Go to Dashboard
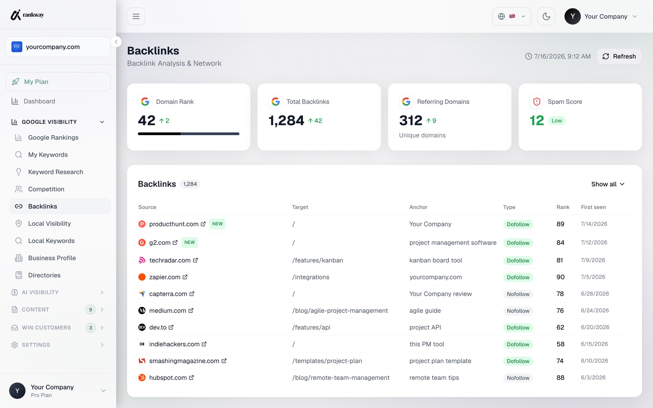The width and height of the screenshot is (653, 408). 39,101
